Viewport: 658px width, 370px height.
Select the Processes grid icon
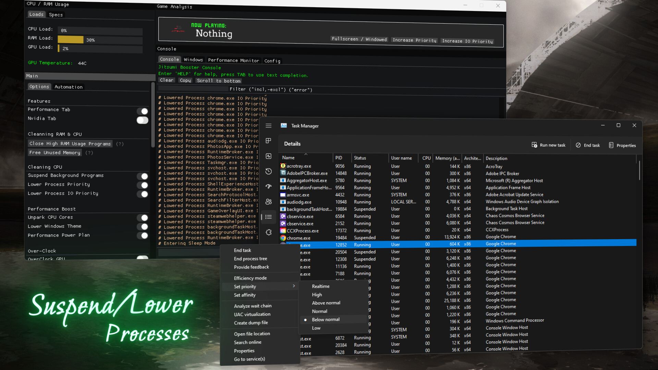tap(268, 141)
